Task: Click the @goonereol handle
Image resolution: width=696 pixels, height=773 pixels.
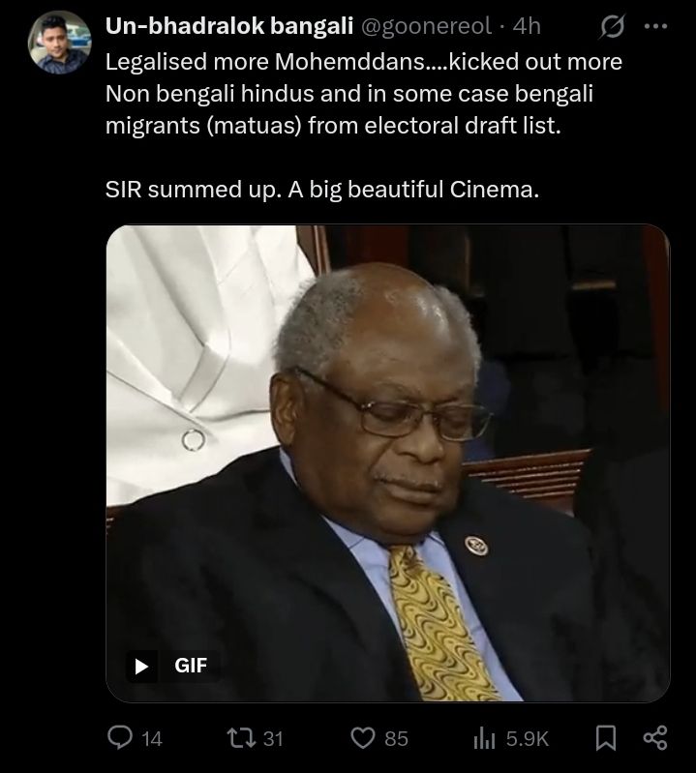Action: [426, 27]
